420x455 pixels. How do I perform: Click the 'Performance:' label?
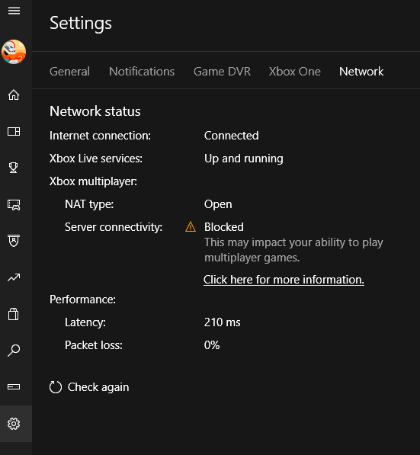(82, 300)
